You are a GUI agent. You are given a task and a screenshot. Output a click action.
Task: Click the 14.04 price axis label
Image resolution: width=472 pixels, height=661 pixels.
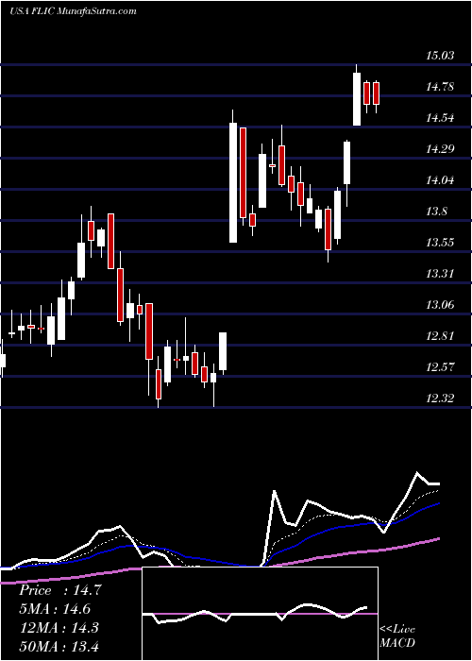tap(440, 180)
